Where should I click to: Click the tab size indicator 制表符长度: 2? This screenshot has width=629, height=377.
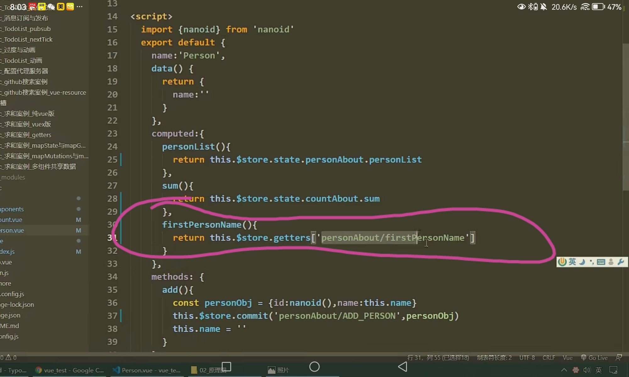point(494,358)
